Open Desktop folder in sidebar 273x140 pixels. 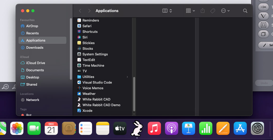tap(42, 77)
